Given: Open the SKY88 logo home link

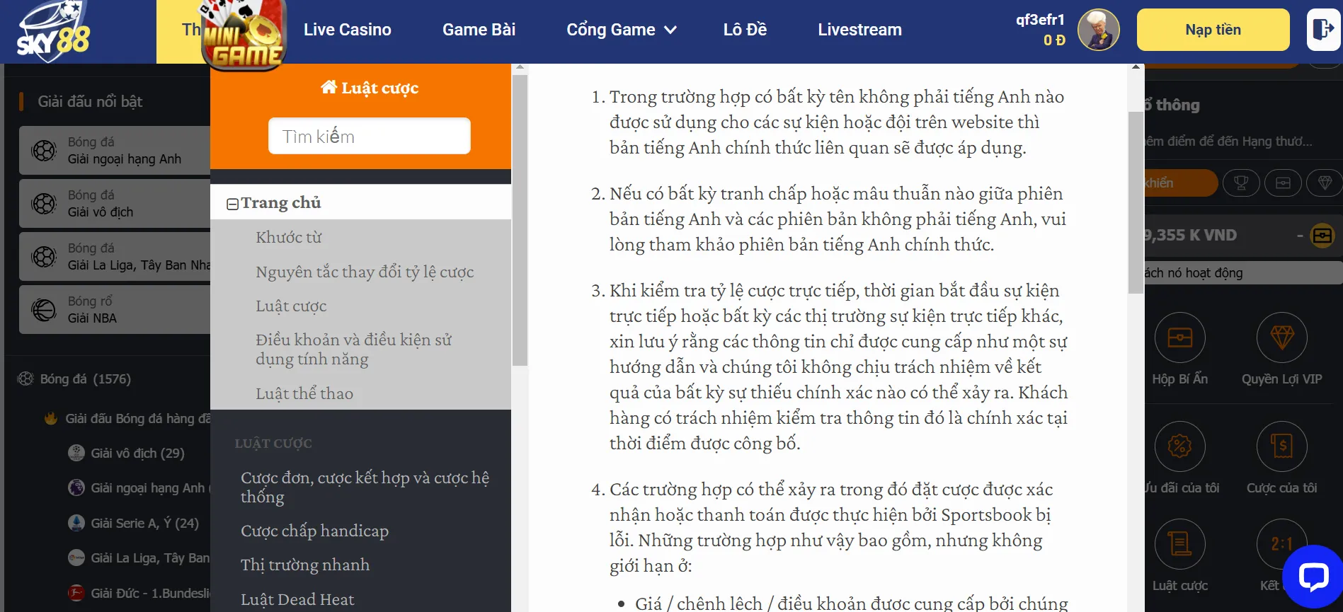Looking at the screenshot, I should pyautogui.click(x=54, y=32).
